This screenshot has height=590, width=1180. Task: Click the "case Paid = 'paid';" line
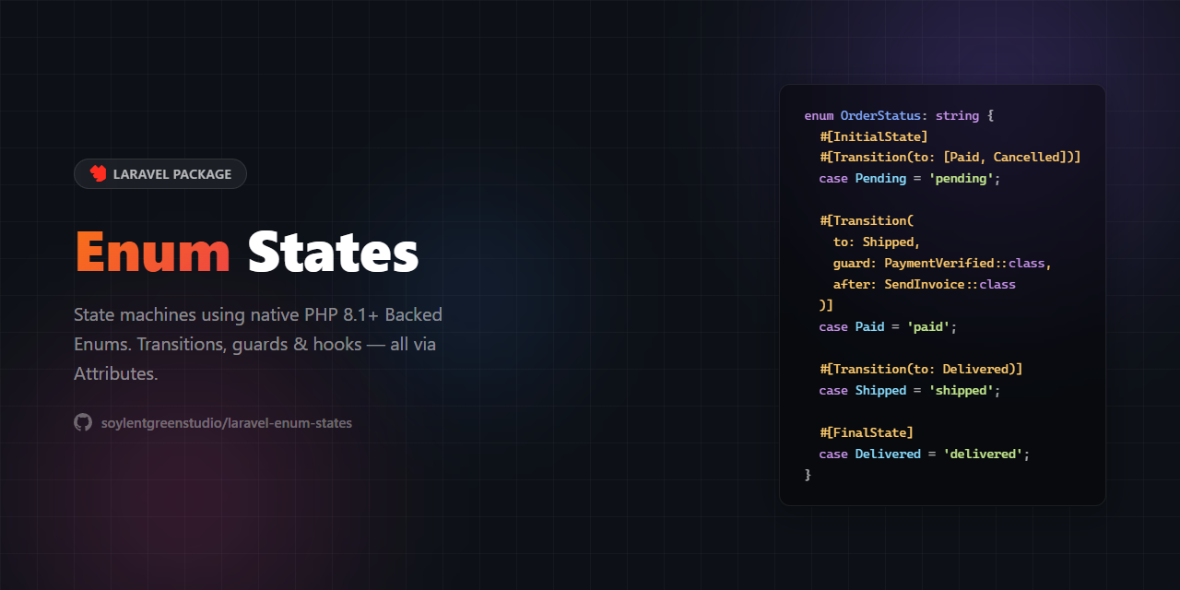pos(889,327)
